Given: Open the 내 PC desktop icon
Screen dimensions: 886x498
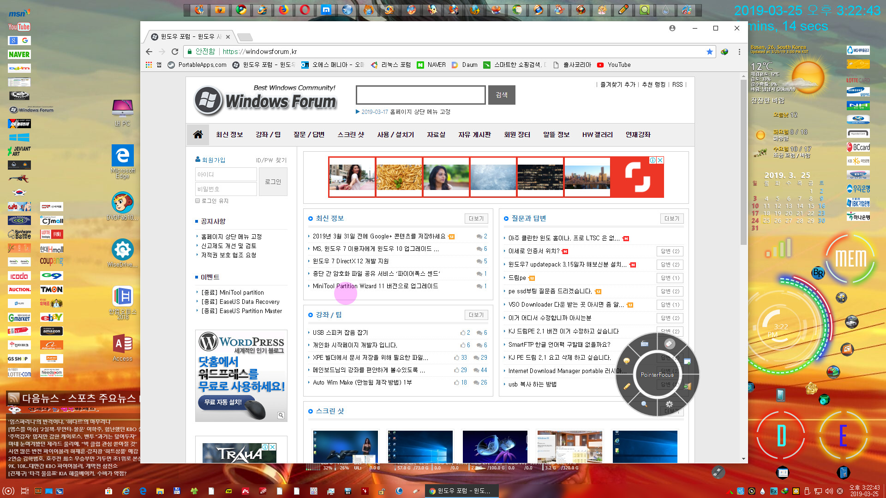Looking at the screenshot, I should point(122,113).
